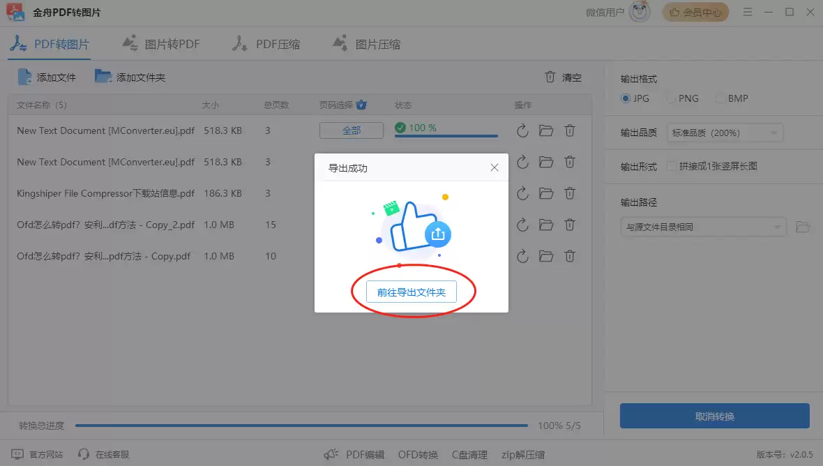
Task: Select the BMP output format radio button
Action: 720,98
